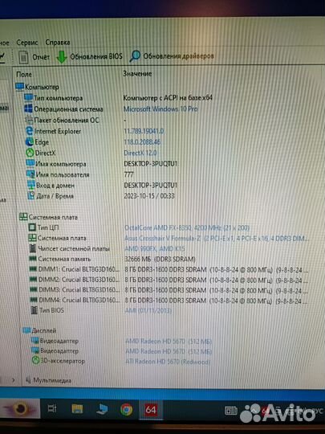Screen dimensions: 325x434
Task: Select the '2023-10-15 / 00:33' date value
Action: coord(149,196)
